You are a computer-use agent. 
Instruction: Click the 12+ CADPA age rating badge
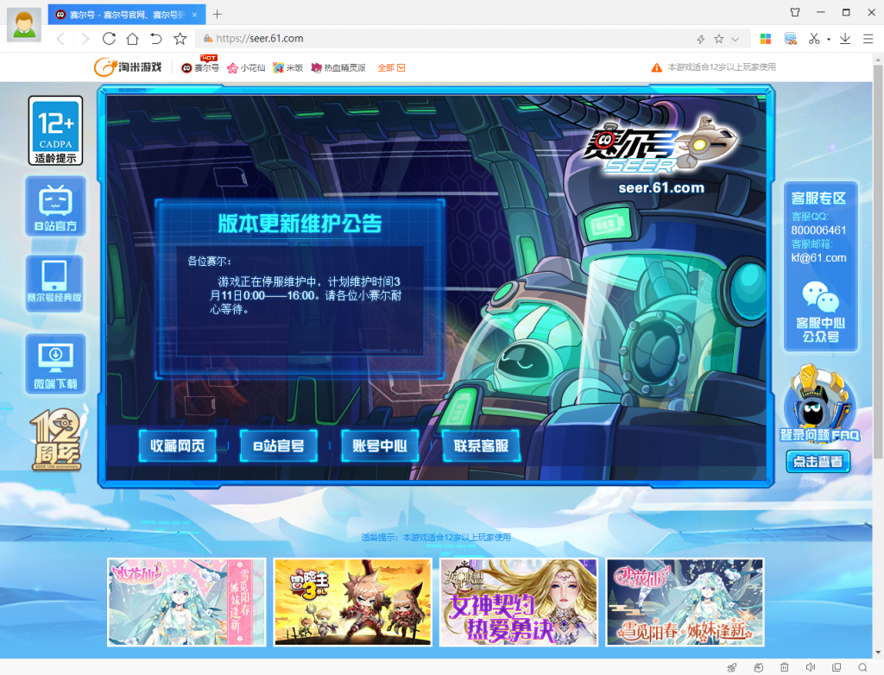[56, 130]
